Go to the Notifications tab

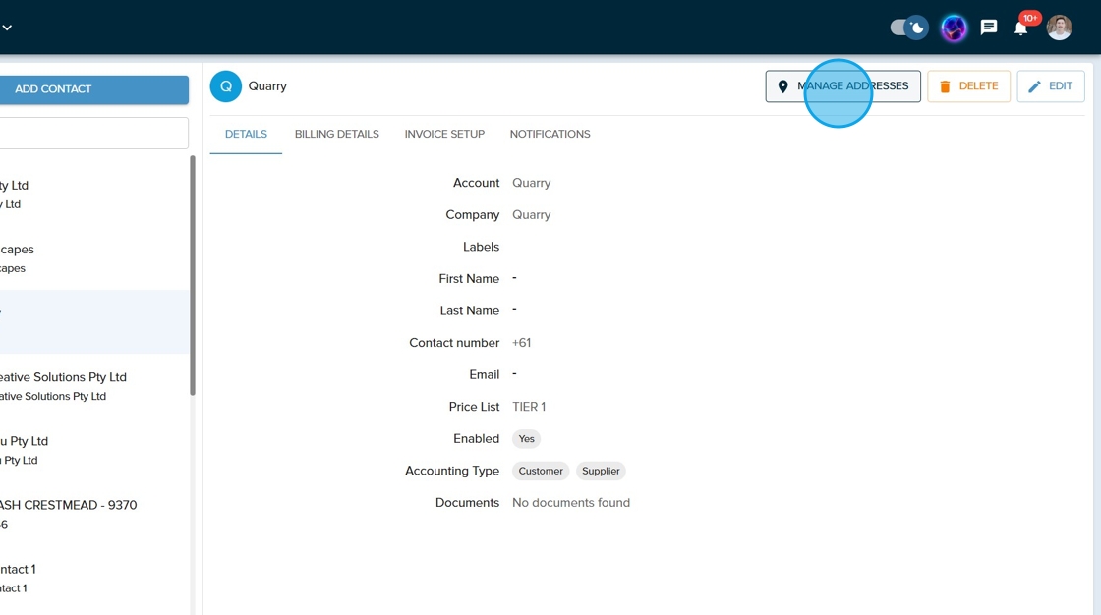click(x=550, y=134)
